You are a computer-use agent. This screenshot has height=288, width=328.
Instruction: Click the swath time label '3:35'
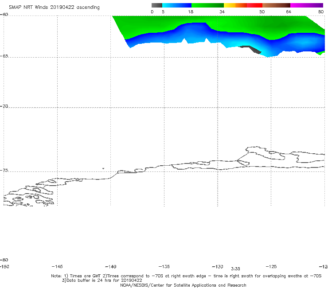click(235, 269)
